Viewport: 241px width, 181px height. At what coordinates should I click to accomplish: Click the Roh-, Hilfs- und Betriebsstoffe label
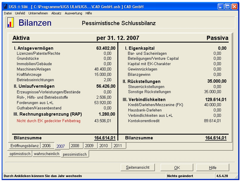pos(42,97)
